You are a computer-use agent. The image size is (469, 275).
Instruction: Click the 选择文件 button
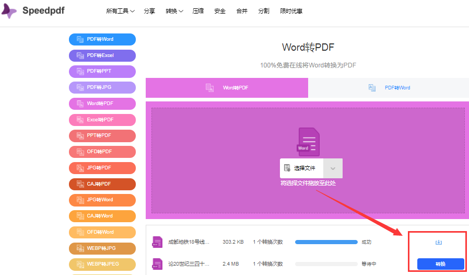[x=301, y=168]
